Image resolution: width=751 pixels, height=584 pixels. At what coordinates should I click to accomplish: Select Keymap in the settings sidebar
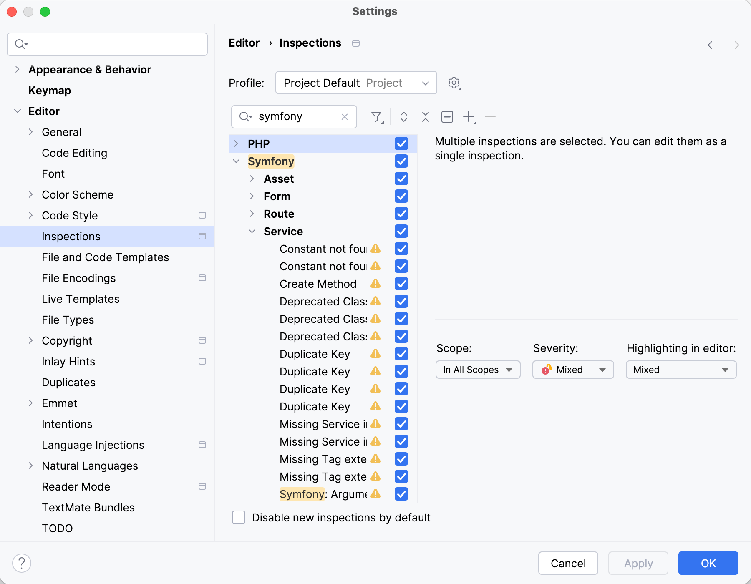[49, 90]
